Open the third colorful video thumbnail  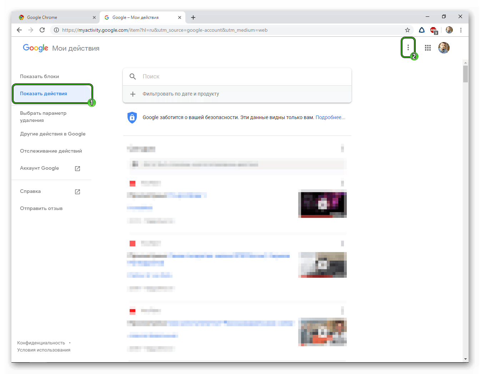tap(322, 332)
